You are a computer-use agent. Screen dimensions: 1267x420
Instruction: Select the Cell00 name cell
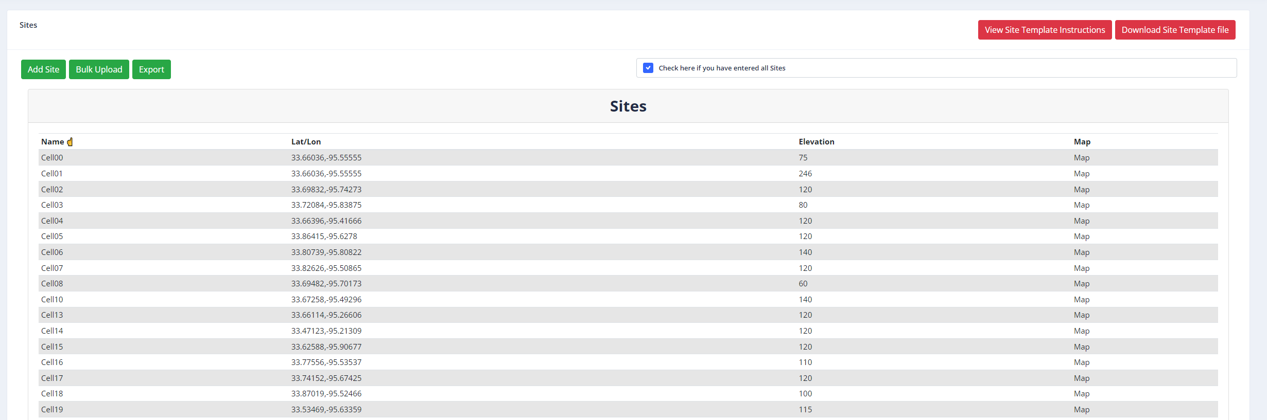[x=52, y=158]
